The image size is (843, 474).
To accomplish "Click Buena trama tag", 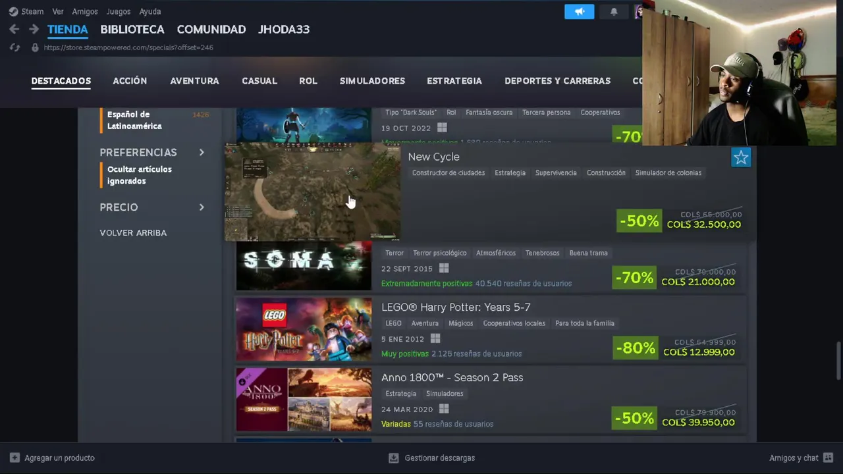I will [588, 253].
